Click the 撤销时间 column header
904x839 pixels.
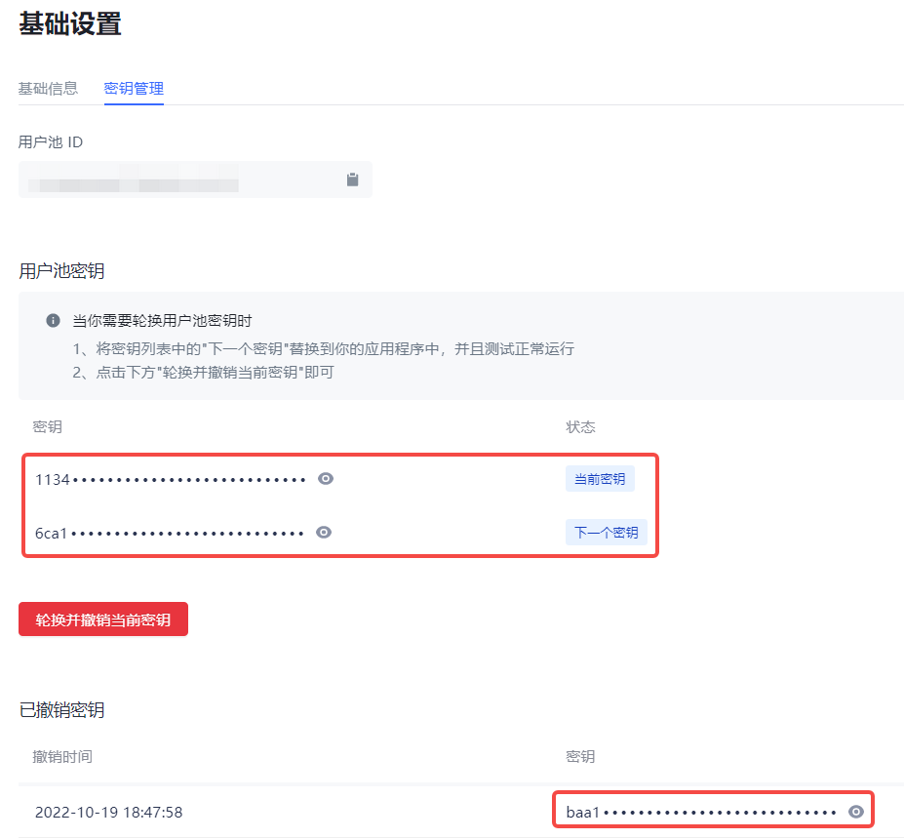point(62,757)
